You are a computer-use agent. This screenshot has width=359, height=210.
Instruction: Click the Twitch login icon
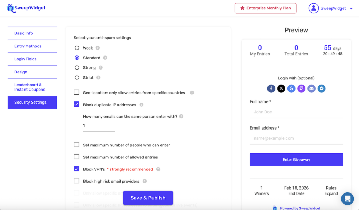pyautogui.click(x=301, y=88)
